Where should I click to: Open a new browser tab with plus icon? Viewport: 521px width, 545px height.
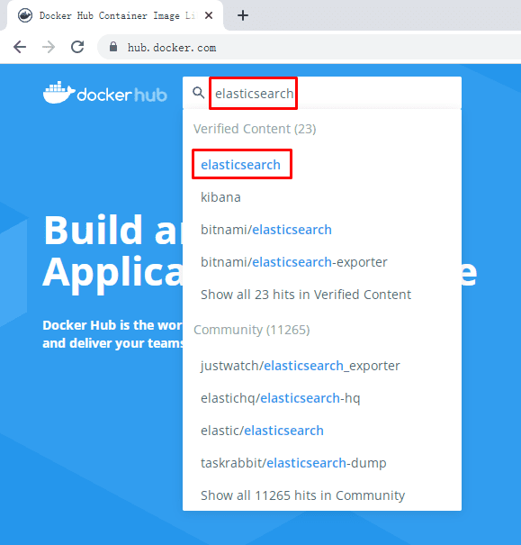click(x=243, y=15)
